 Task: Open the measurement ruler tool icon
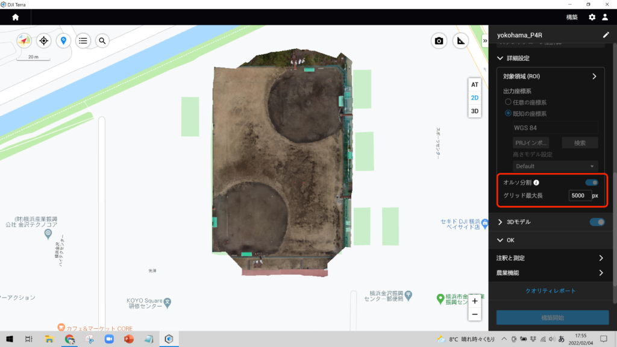click(460, 41)
